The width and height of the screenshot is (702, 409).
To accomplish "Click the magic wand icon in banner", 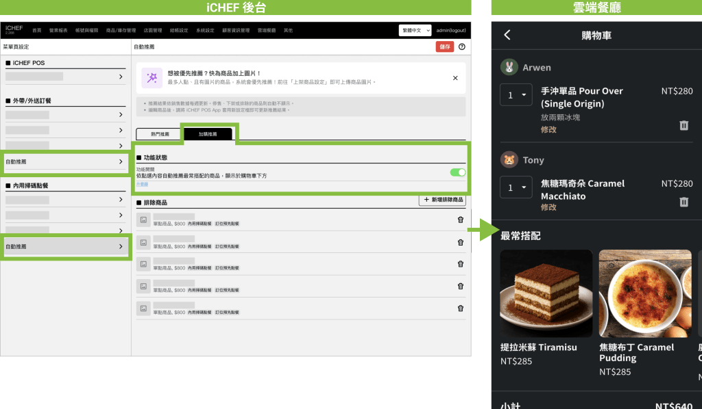I will point(152,78).
